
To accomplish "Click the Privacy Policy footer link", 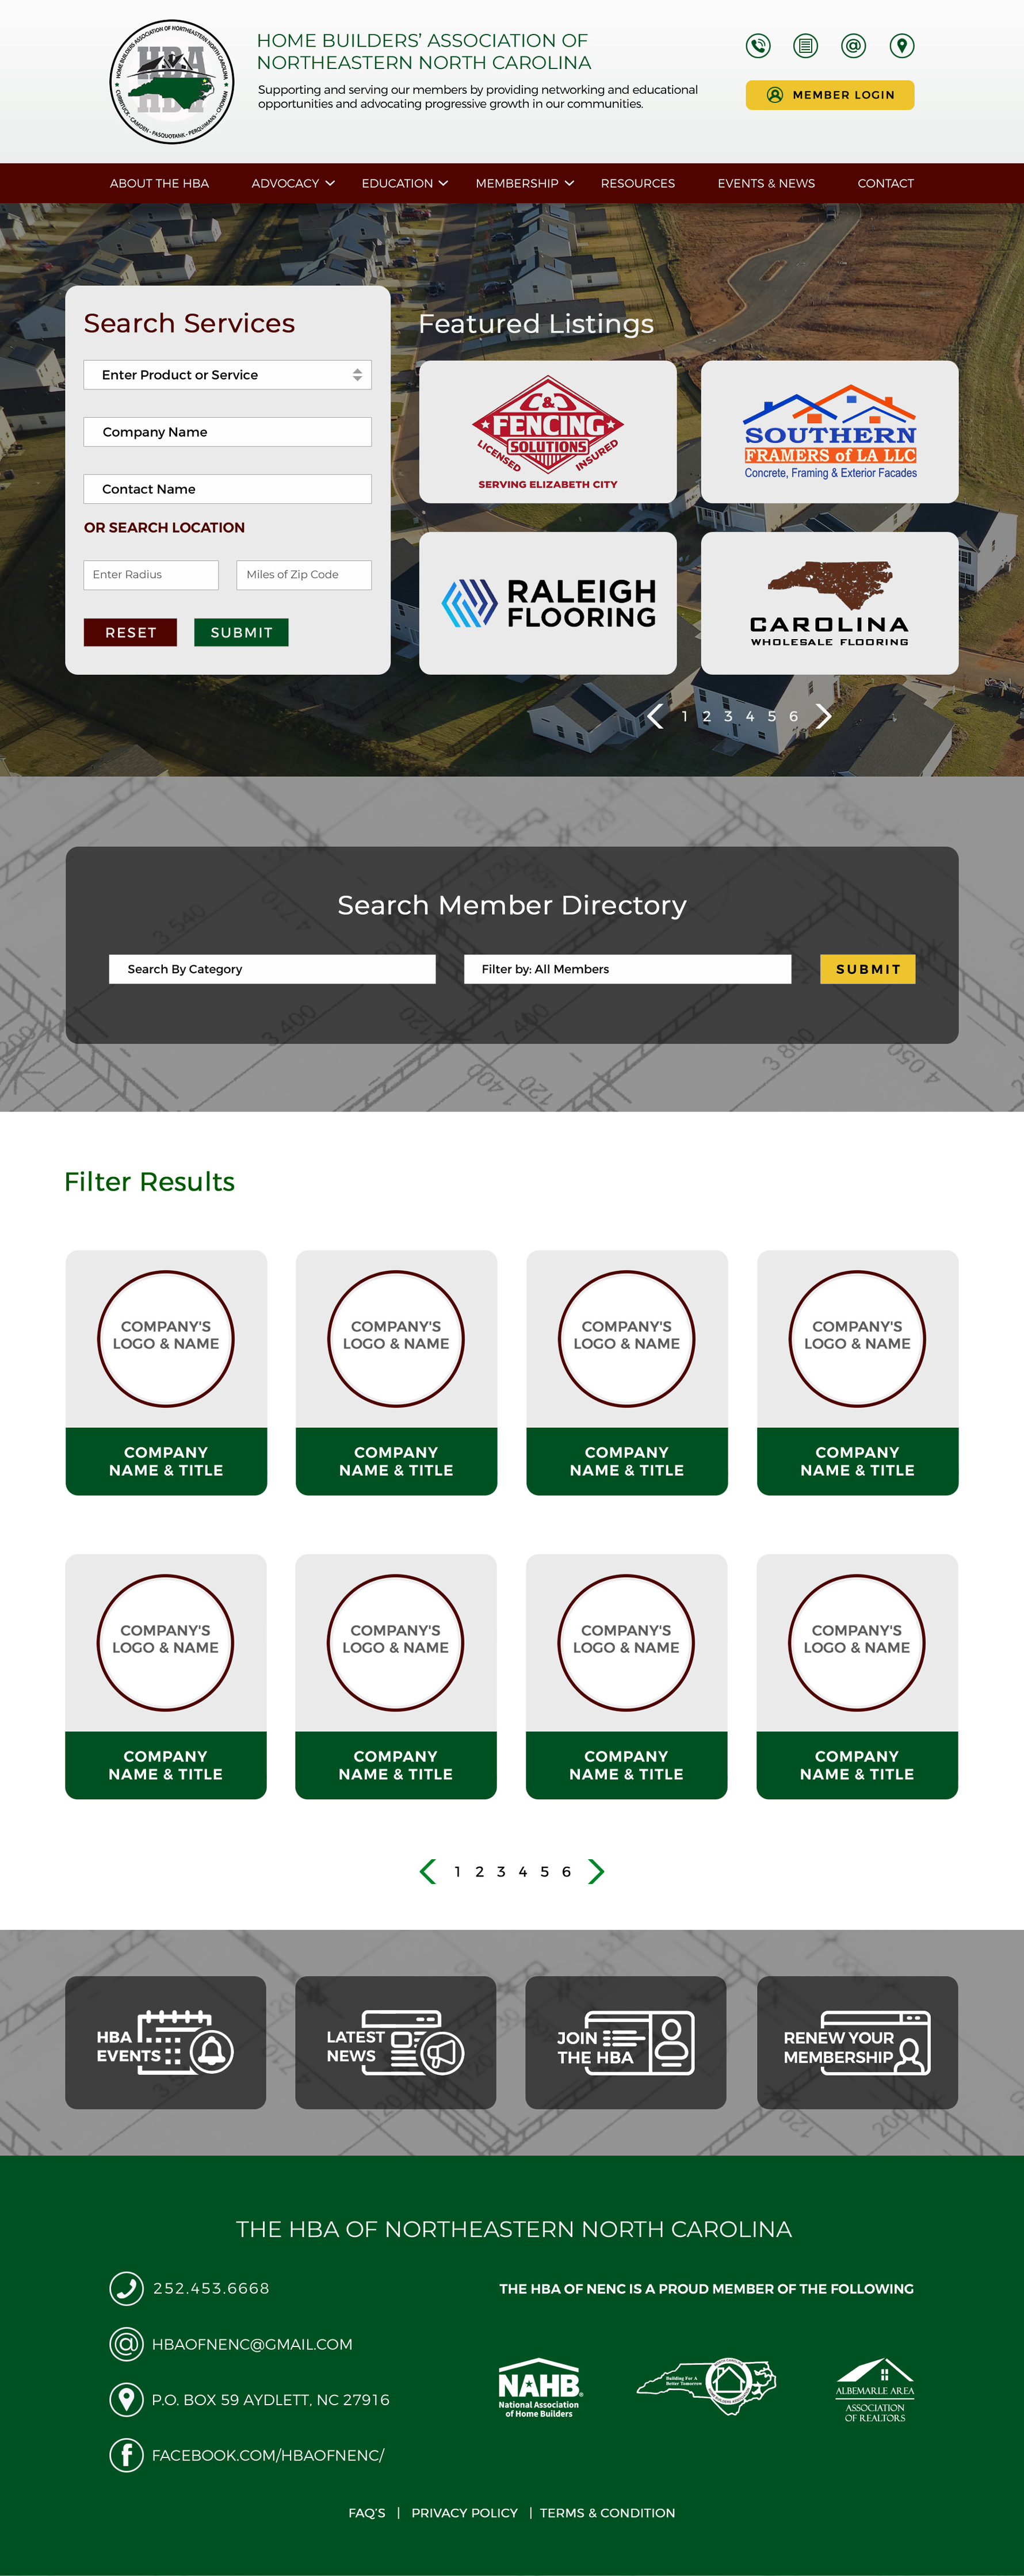I will (464, 2513).
